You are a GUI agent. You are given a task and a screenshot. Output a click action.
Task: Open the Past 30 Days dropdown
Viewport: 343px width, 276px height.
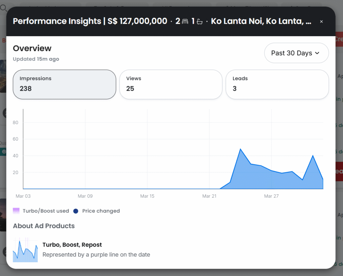(x=296, y=53)
